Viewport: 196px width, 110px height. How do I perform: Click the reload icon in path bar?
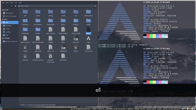point(95,6)
